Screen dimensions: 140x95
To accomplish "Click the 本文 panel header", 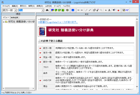I will coord(87,14).
